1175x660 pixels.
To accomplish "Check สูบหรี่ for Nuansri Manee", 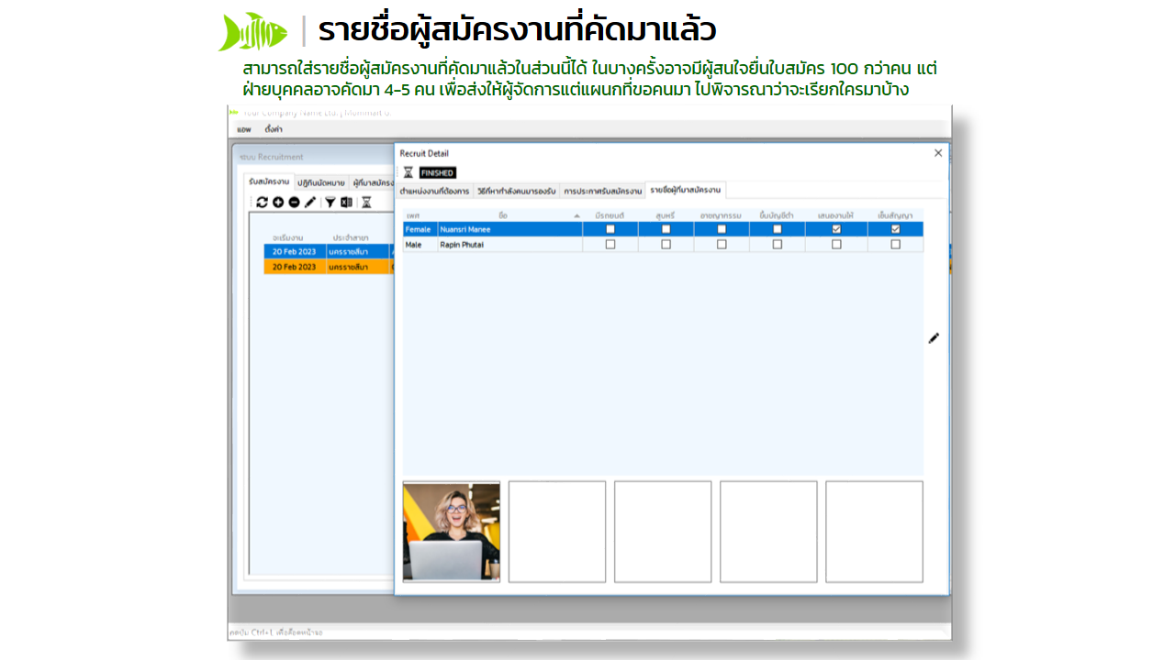I will [x=666, y=229].
